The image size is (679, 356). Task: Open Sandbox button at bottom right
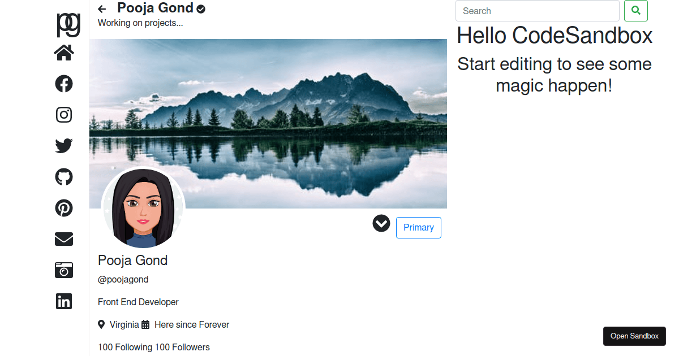(x=634, y=336)
